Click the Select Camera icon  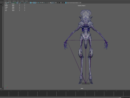coord(5,3)
